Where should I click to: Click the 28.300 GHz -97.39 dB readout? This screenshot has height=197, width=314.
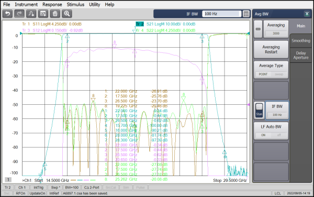tap(136, 140)
